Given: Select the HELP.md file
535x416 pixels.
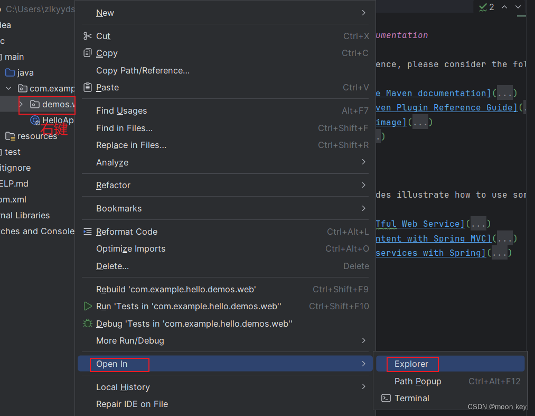Looking at the screenshot, I should point(14,184).
